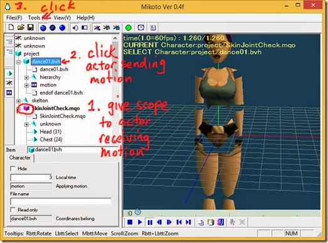Click the magenta cube scope icon
Image resolution: width=328 pixels, height=243 pixels.
coord(26,108)
